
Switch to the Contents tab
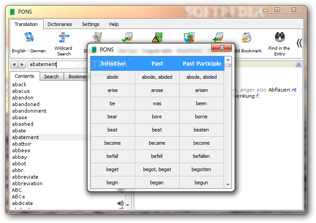click(24, 76)
